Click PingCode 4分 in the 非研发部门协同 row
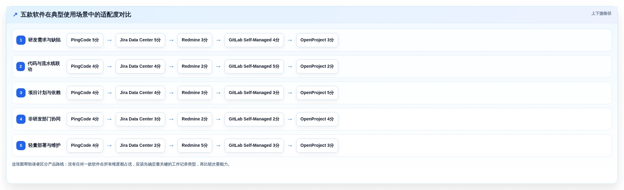This screenshot has width=624, height=190. [x=85, y=119]
